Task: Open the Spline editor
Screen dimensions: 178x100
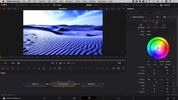Action: pos(125,5)
